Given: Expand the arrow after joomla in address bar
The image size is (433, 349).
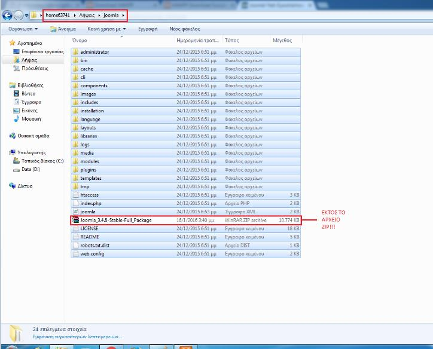Looking at the screenshot, I should click(x=123, y=16).
